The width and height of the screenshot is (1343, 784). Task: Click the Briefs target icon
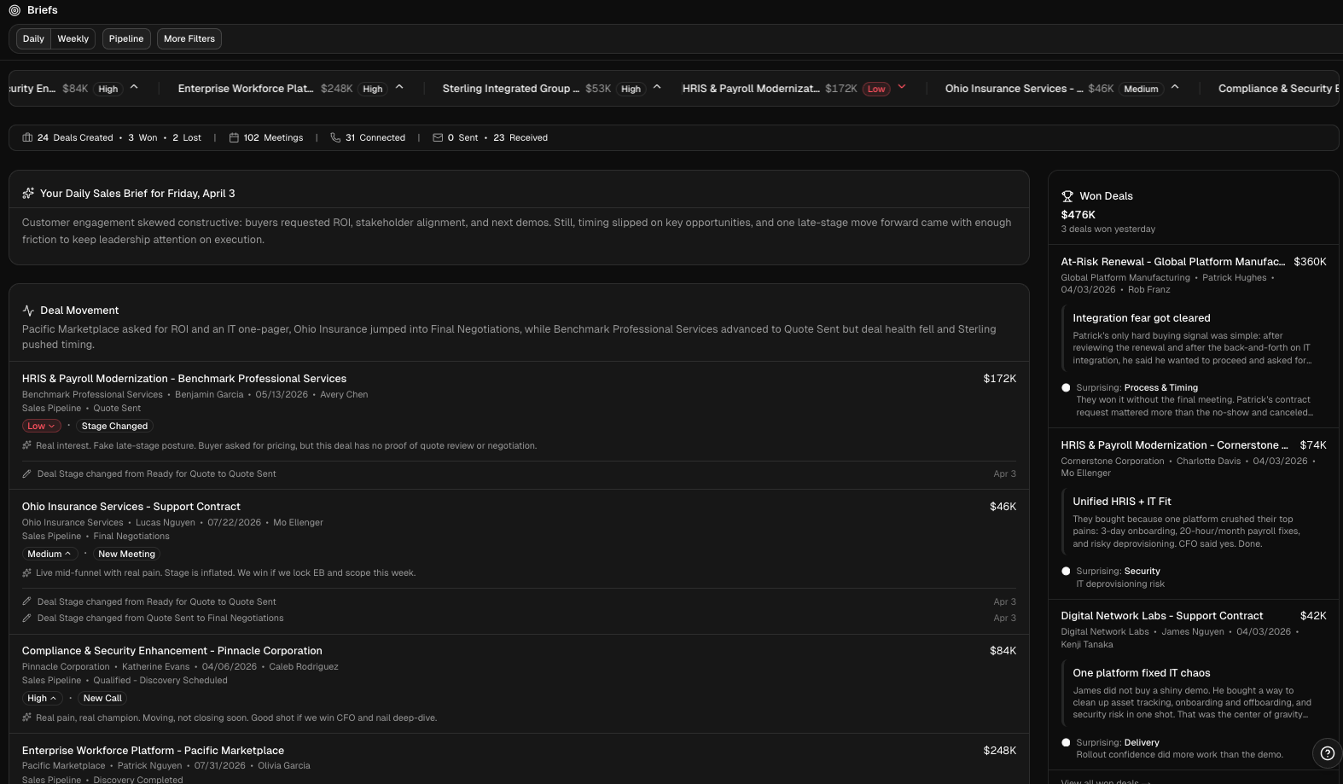[x=15, y=10]
